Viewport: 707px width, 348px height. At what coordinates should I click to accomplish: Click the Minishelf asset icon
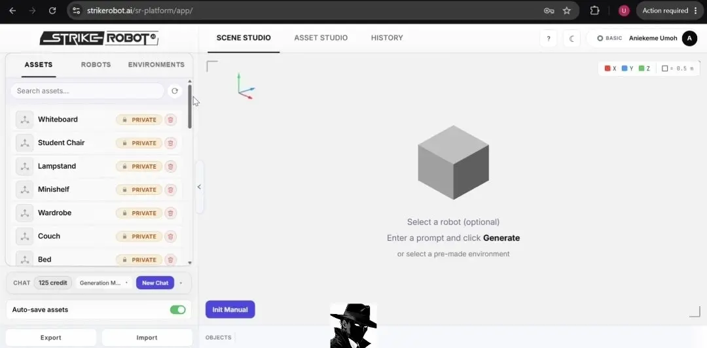tap(24, 190)
